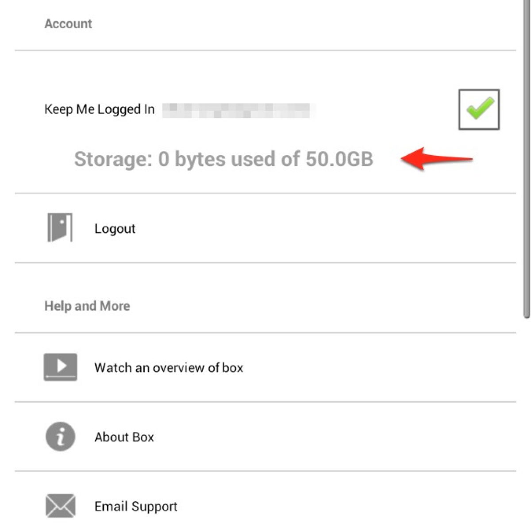Click the Account section header

[x=68, y=24]
